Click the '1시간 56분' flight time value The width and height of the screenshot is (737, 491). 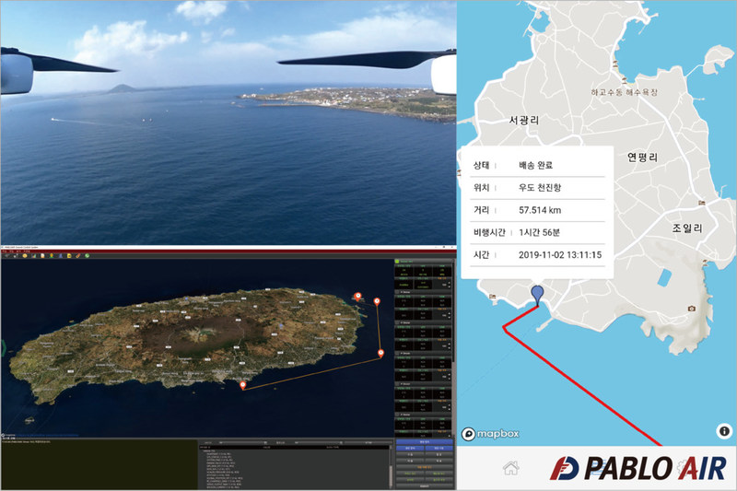tap(539, 232)
